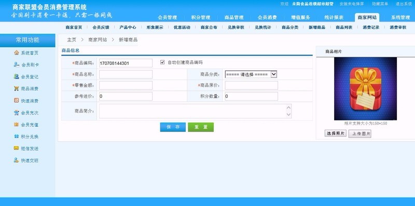Click the 会员充次 icon in sidebar
The width and height of the screenshot is (415, 206).
coord(17,113)
